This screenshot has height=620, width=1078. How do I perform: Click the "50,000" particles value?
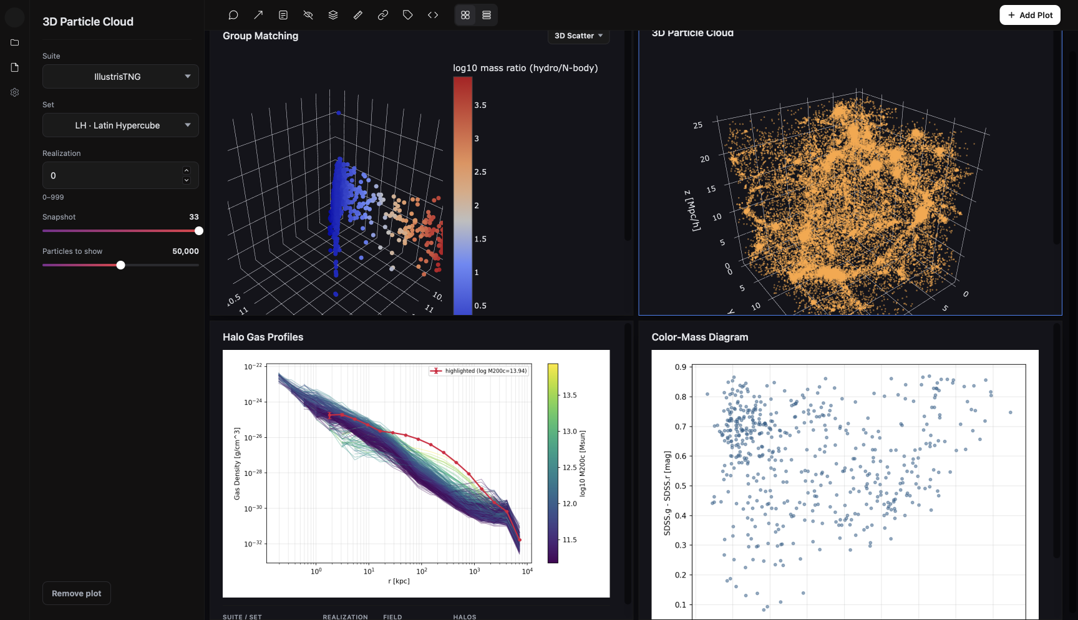coord(186,251)
